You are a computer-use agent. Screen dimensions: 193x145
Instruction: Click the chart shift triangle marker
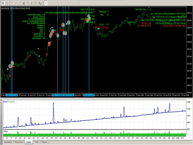[149, 7]
